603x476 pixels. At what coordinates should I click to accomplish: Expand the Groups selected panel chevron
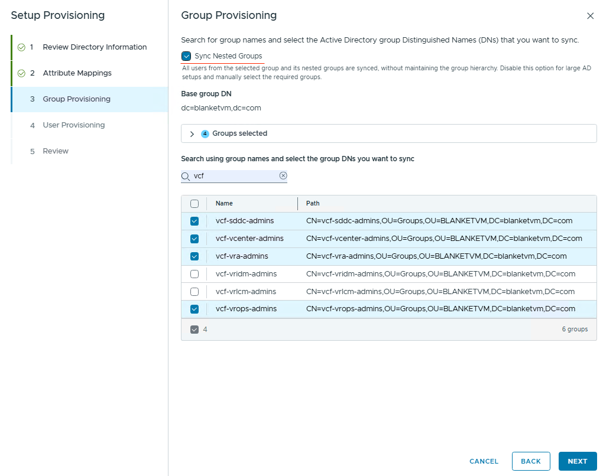tap(192, 134)
